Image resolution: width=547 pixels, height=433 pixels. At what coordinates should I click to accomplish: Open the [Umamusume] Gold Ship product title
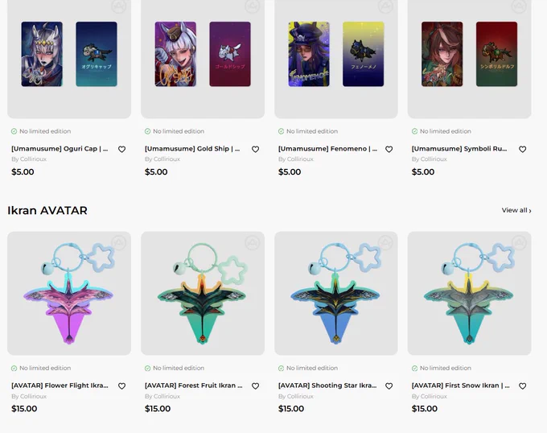click(192, 149)
